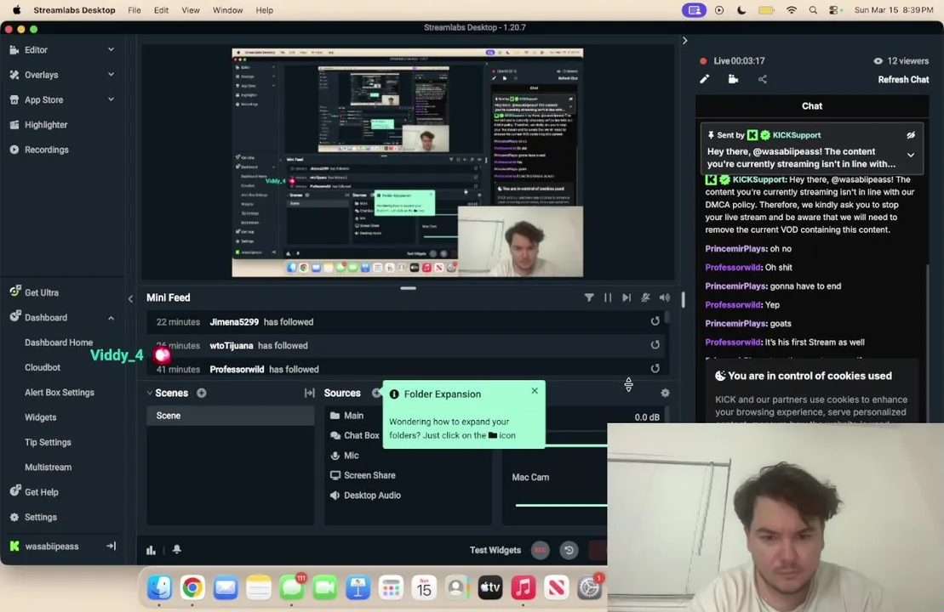The image size is (944, 612).
Task: Toggle the replay buffer button
Action: tap(569, 550)
